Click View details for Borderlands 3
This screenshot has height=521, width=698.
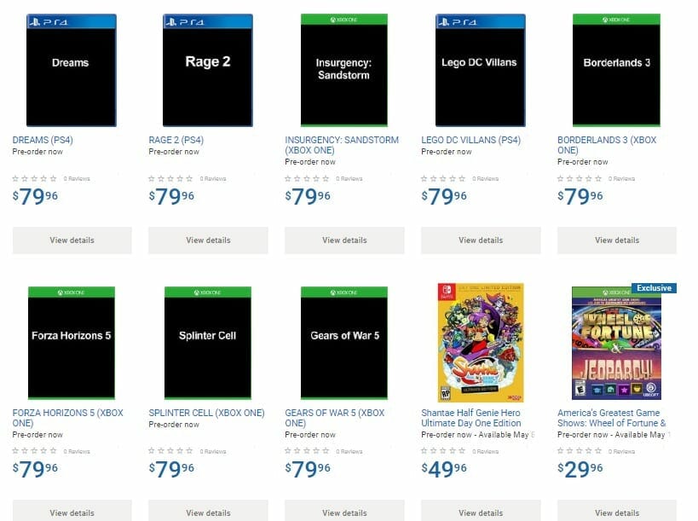[616, 240]
